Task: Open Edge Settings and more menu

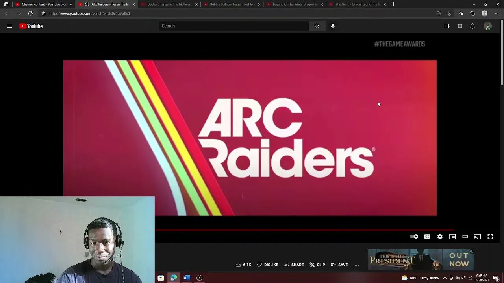Action: [x=496, y=13]
